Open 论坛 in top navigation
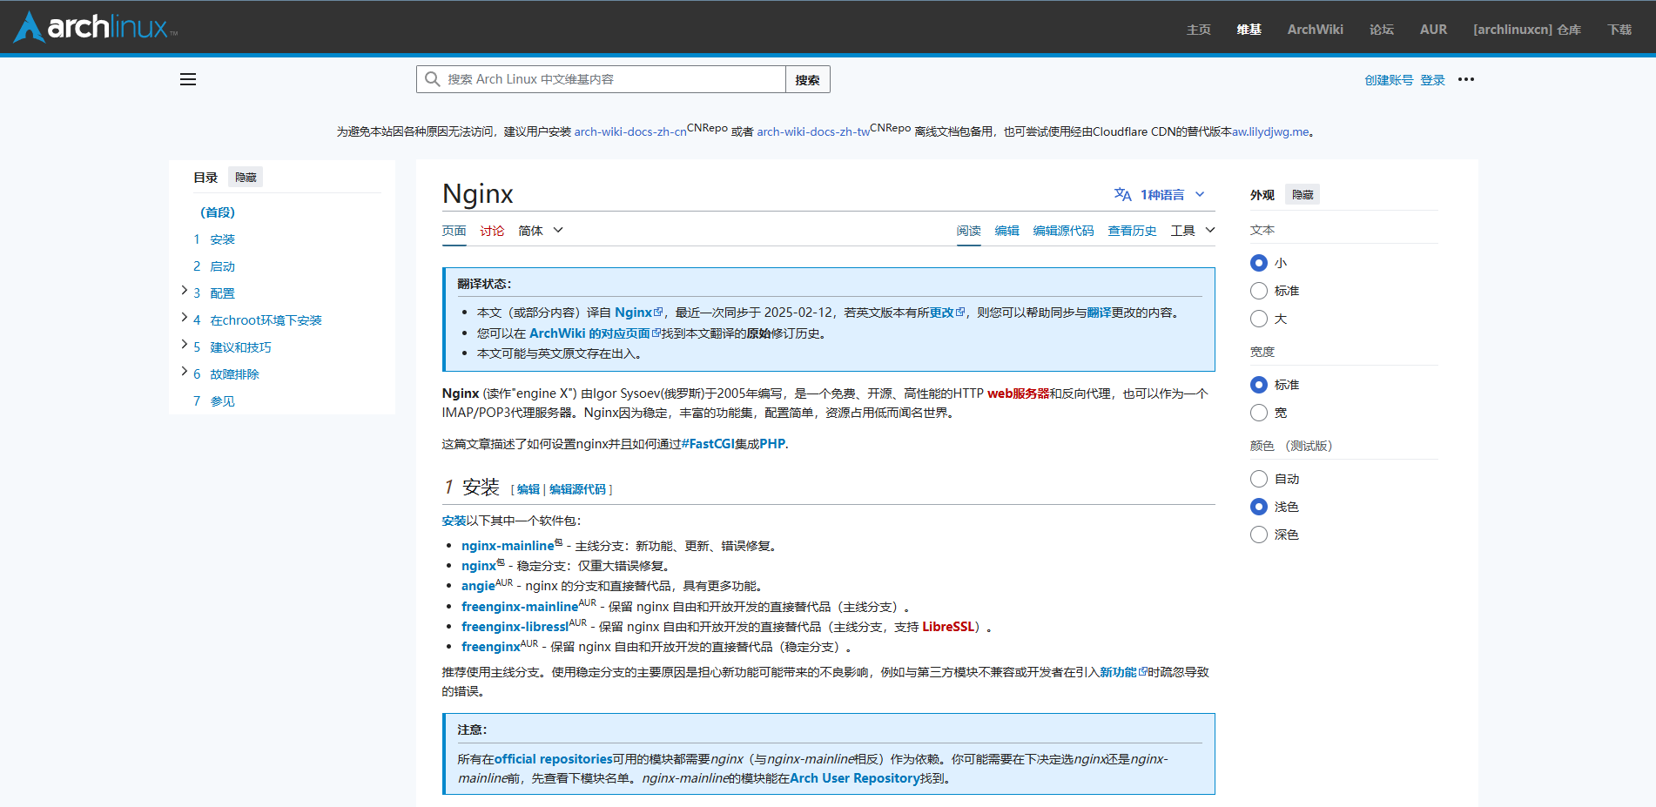 [1382, 30]
